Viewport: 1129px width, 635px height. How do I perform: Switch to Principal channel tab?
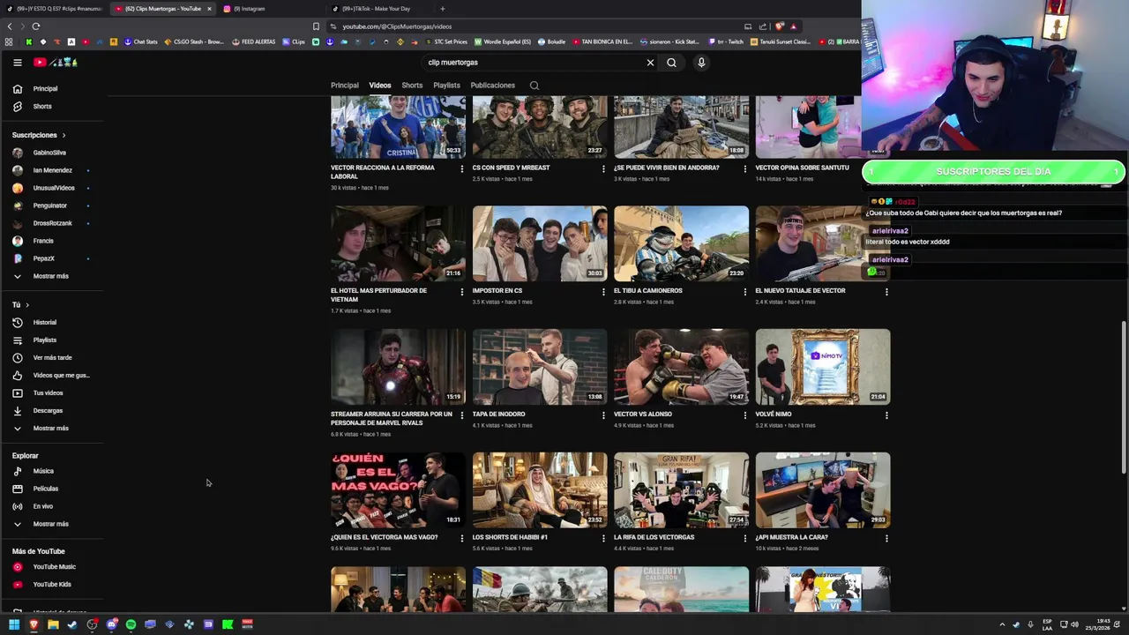coord(345,86)
